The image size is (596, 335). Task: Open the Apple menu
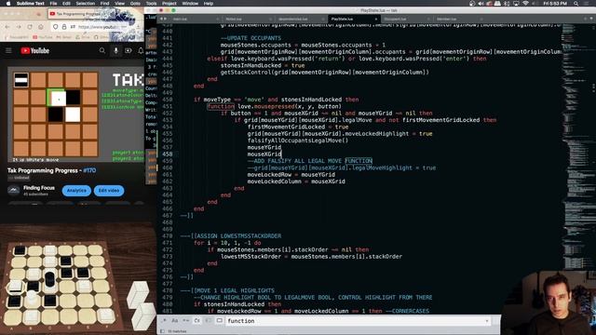pos(8,4)
